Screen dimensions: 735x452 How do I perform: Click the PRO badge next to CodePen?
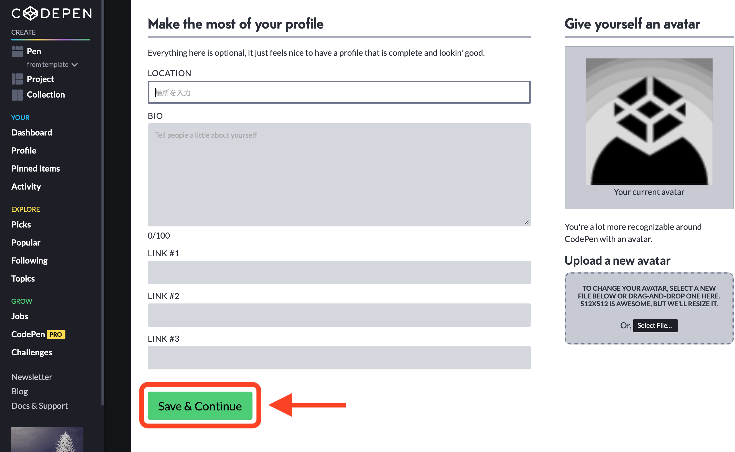56,334
